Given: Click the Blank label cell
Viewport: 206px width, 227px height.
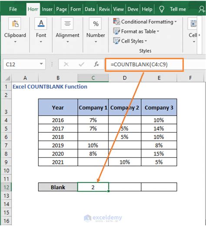Looking at the screenshot, I should point(58,187).
